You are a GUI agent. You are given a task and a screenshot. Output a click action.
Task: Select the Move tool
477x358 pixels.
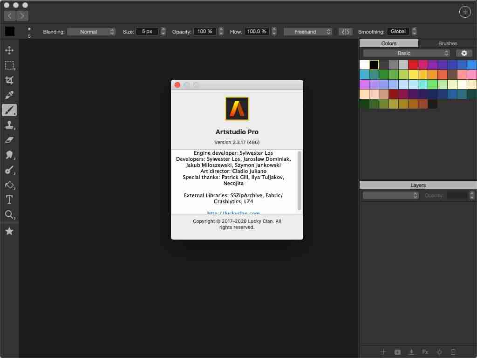[x=9, y=50]
